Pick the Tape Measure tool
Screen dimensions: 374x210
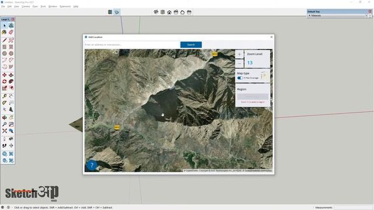(x=4, y=96)
